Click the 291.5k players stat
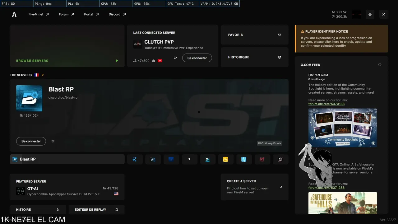Image resolution: width=398 pixels, height=224 pixels. coord(339,12)
